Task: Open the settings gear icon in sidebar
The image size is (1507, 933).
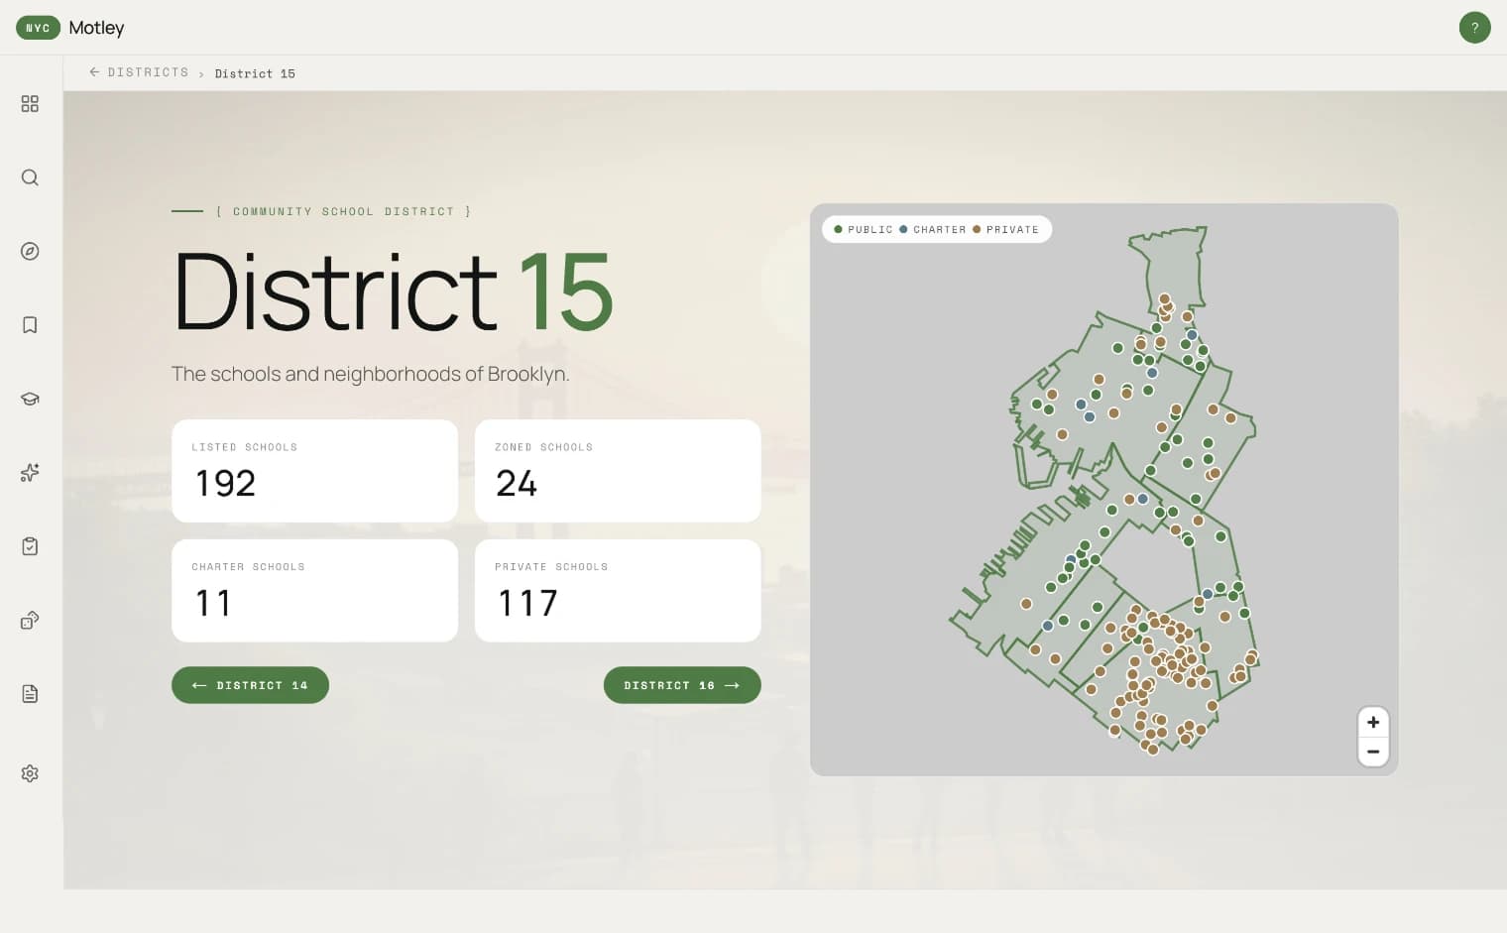Action: 30,773
